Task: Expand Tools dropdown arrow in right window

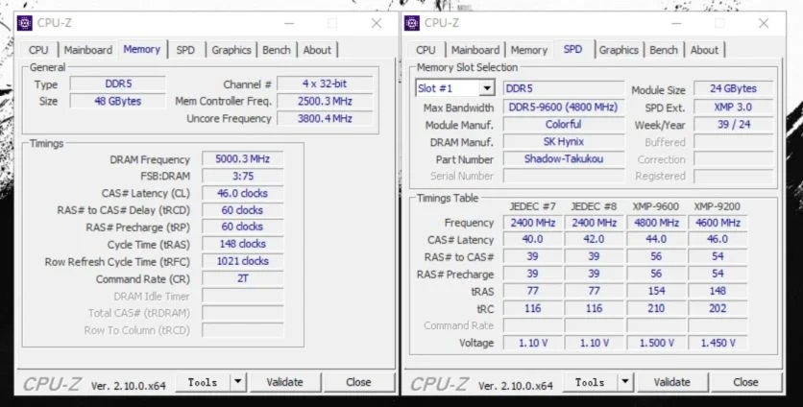Action: point(624,382)
